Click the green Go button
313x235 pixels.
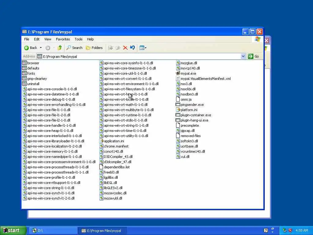253,56
